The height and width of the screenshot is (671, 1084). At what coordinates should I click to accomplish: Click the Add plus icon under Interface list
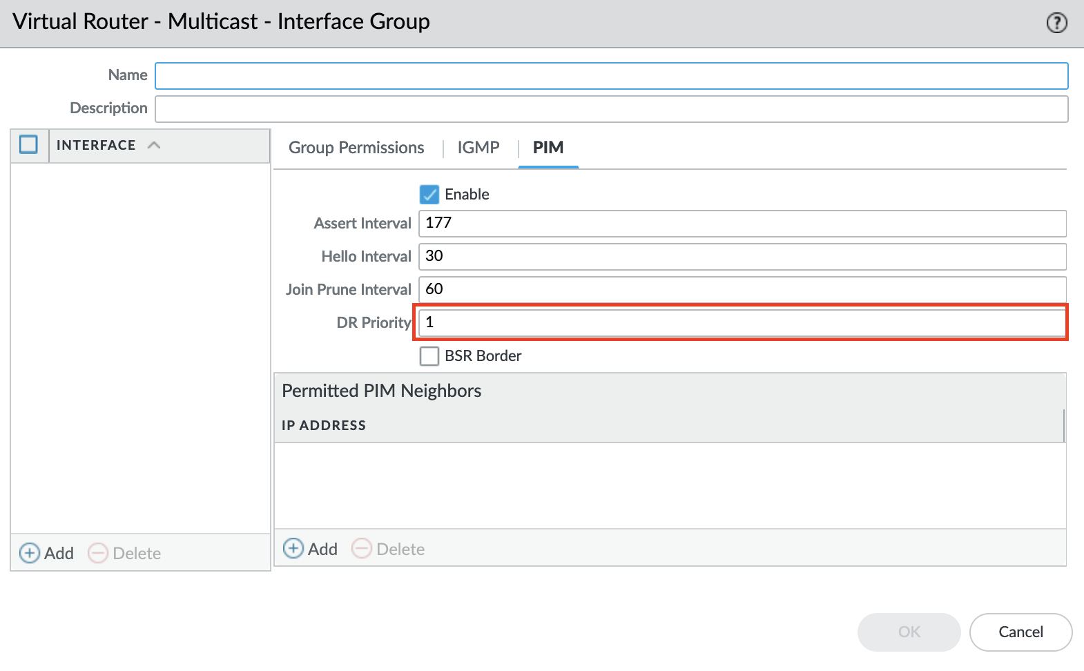(30, 553)
